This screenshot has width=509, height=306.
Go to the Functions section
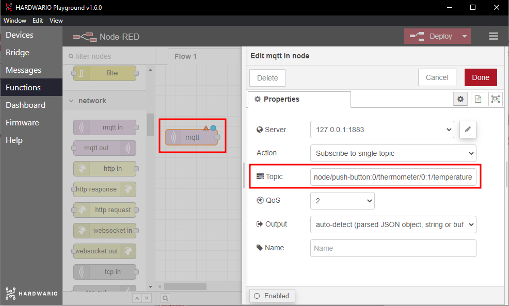31,87
